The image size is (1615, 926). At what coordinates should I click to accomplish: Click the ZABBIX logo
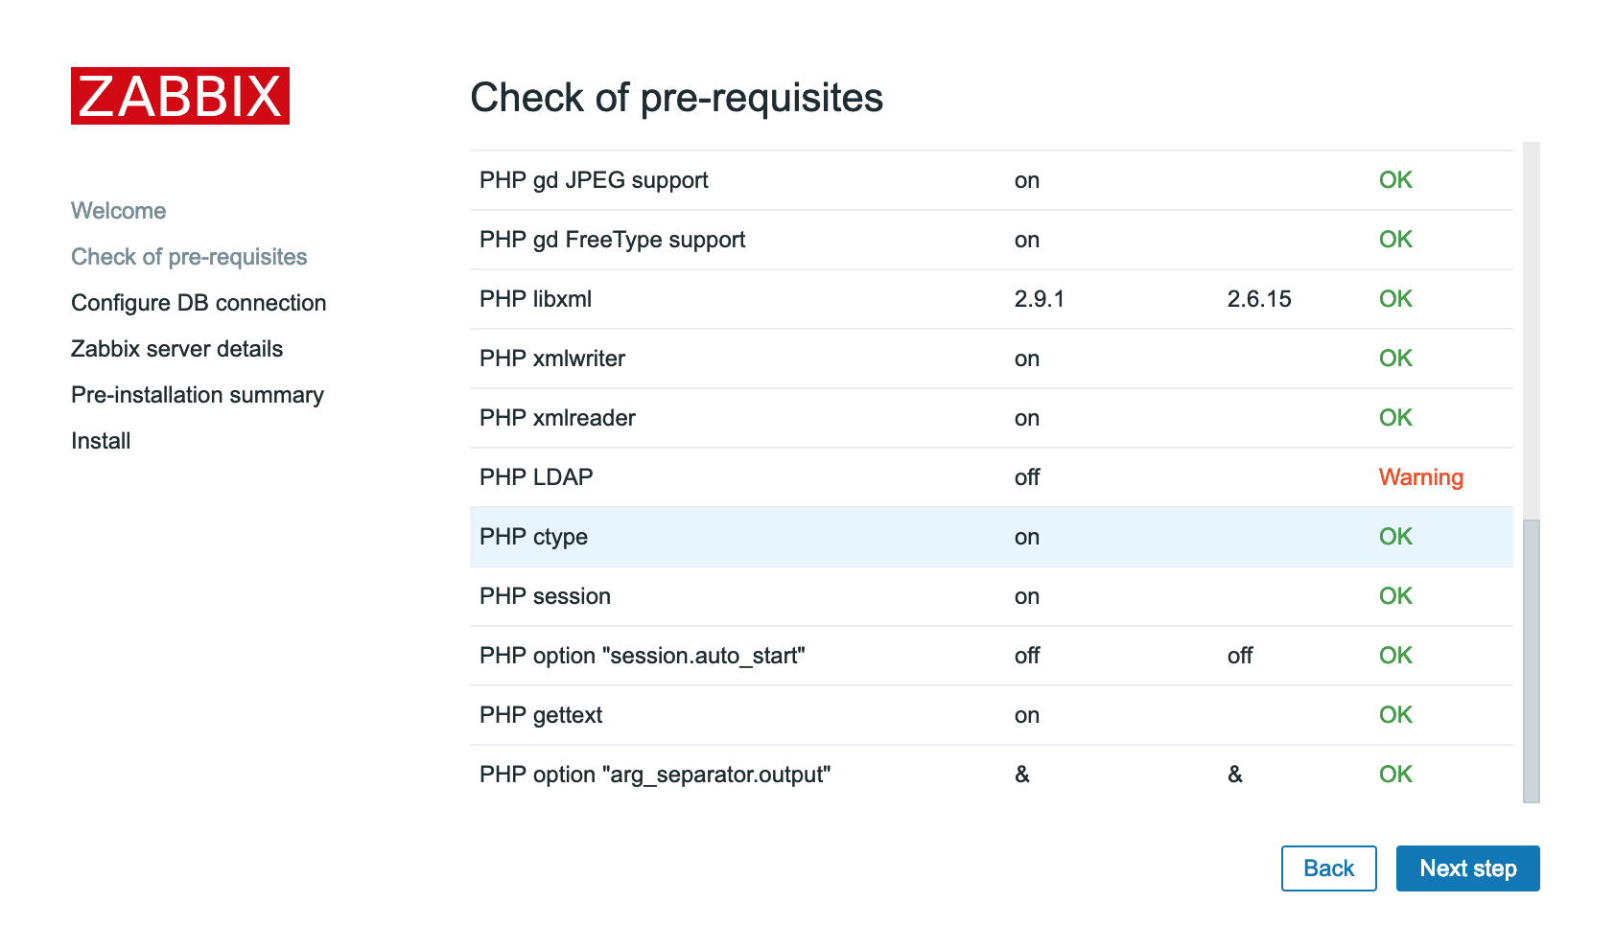180,96
